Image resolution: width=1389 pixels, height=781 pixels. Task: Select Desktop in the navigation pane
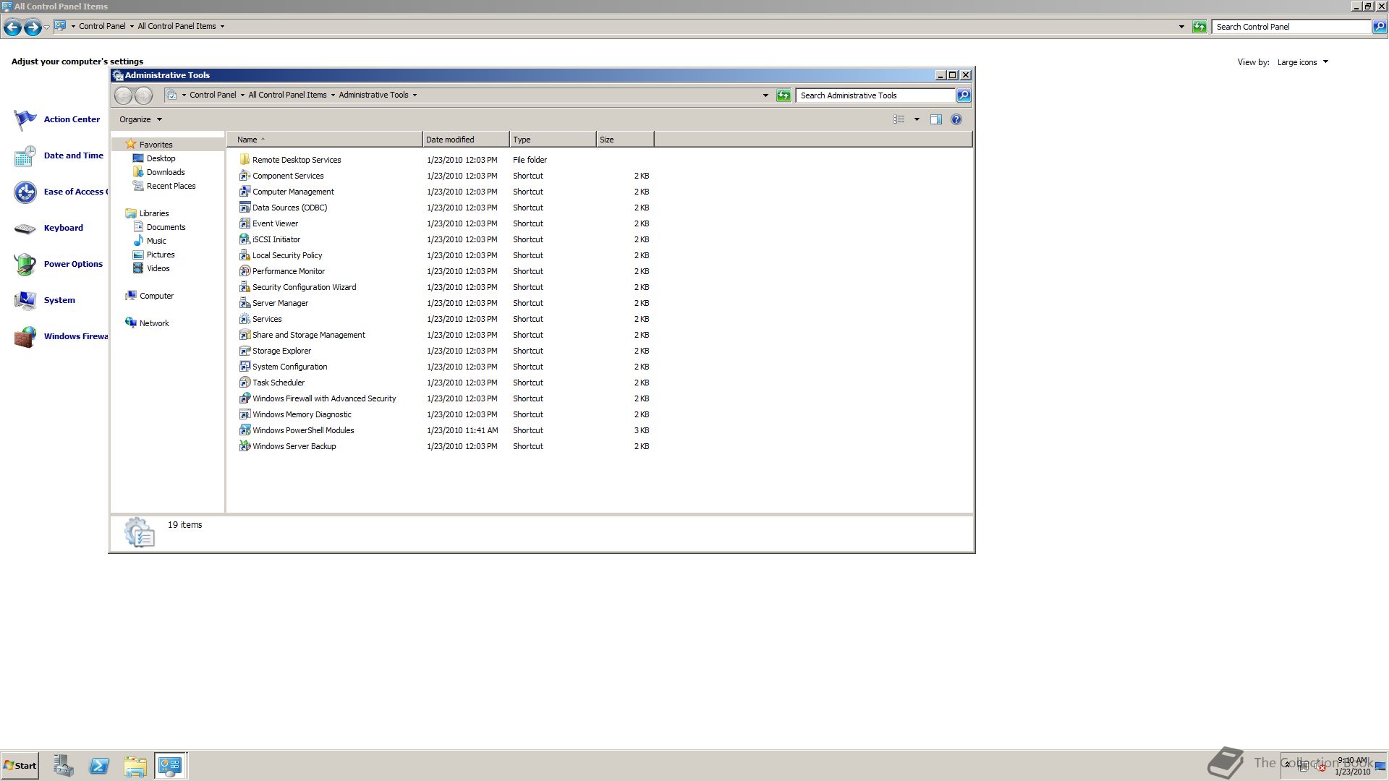(161, 158)
